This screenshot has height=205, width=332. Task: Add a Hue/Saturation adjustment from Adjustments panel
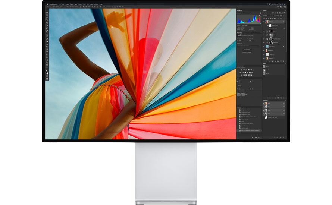(x=240, y=72)
